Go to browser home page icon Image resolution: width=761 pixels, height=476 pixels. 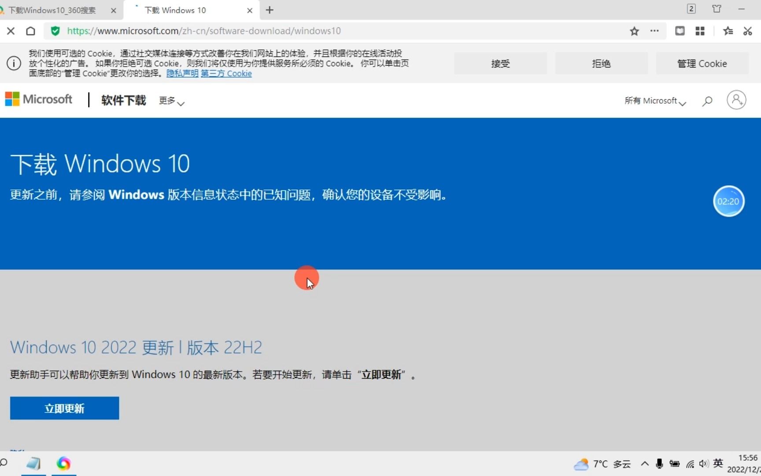point(30,31)
